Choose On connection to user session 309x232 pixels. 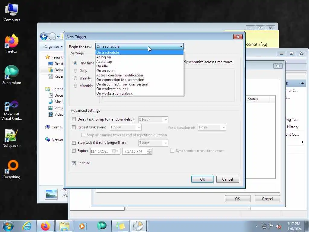point(139,80)
